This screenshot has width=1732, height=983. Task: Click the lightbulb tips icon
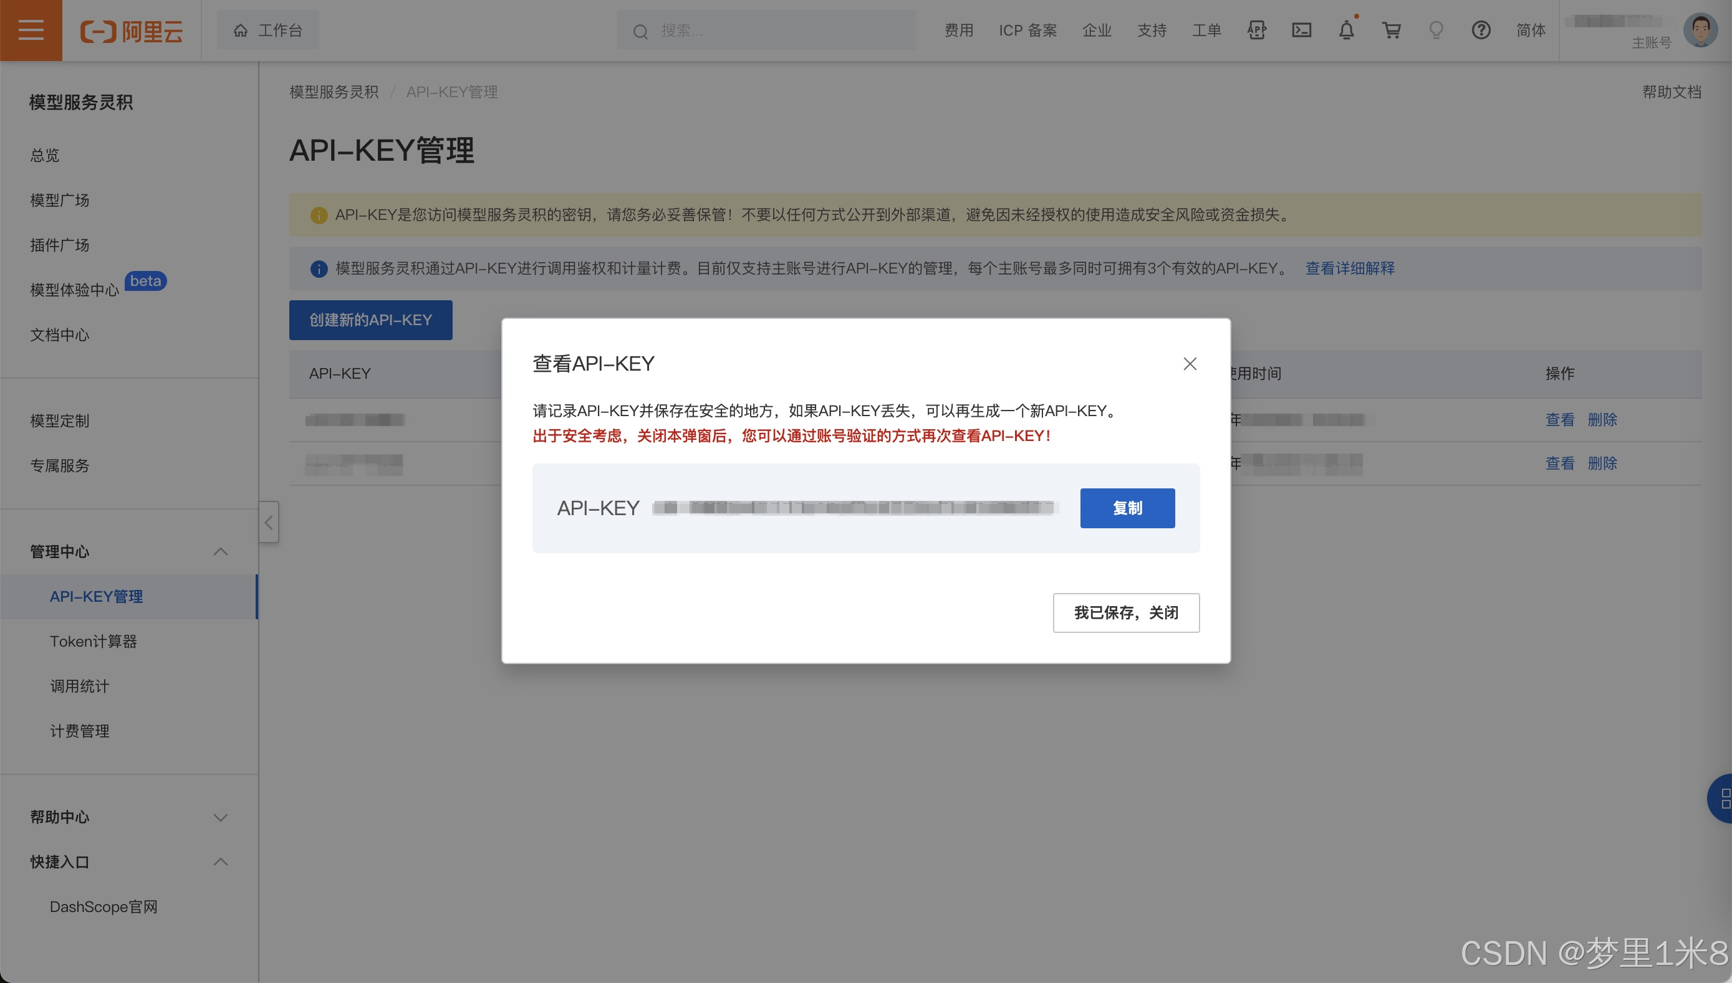1436,31
